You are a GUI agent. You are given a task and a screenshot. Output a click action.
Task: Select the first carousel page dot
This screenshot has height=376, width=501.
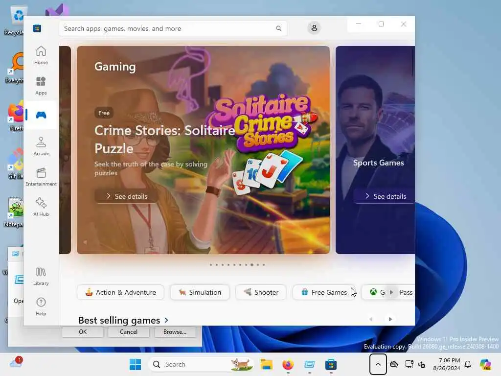click(211, 265)
